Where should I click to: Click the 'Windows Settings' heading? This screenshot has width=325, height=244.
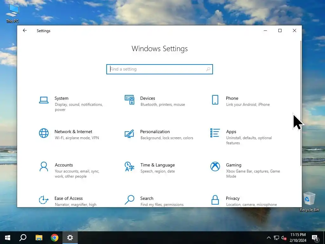[160, 49]
